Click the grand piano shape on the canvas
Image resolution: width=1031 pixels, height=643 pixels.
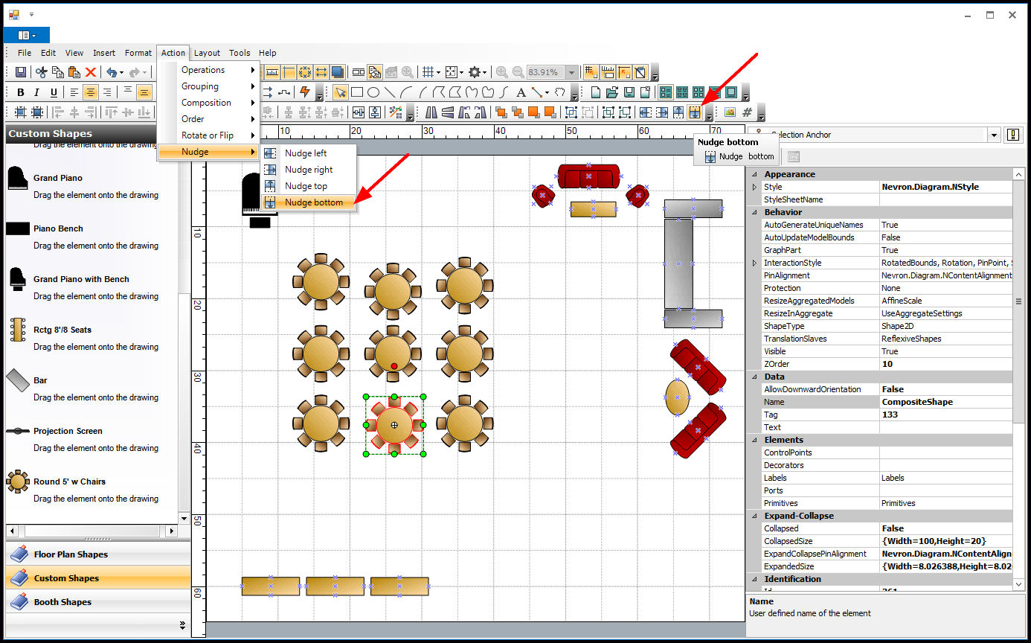click(258, 200)
